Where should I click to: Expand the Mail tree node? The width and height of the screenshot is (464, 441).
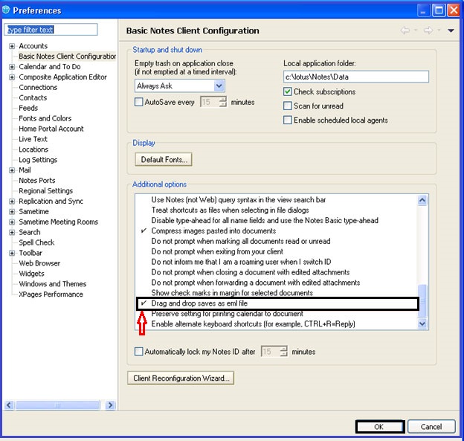pos(12,170)
